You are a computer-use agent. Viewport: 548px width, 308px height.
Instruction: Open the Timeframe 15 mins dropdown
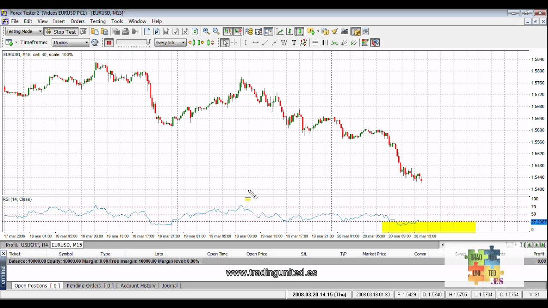pyautogui.click(x=70, y=42)
